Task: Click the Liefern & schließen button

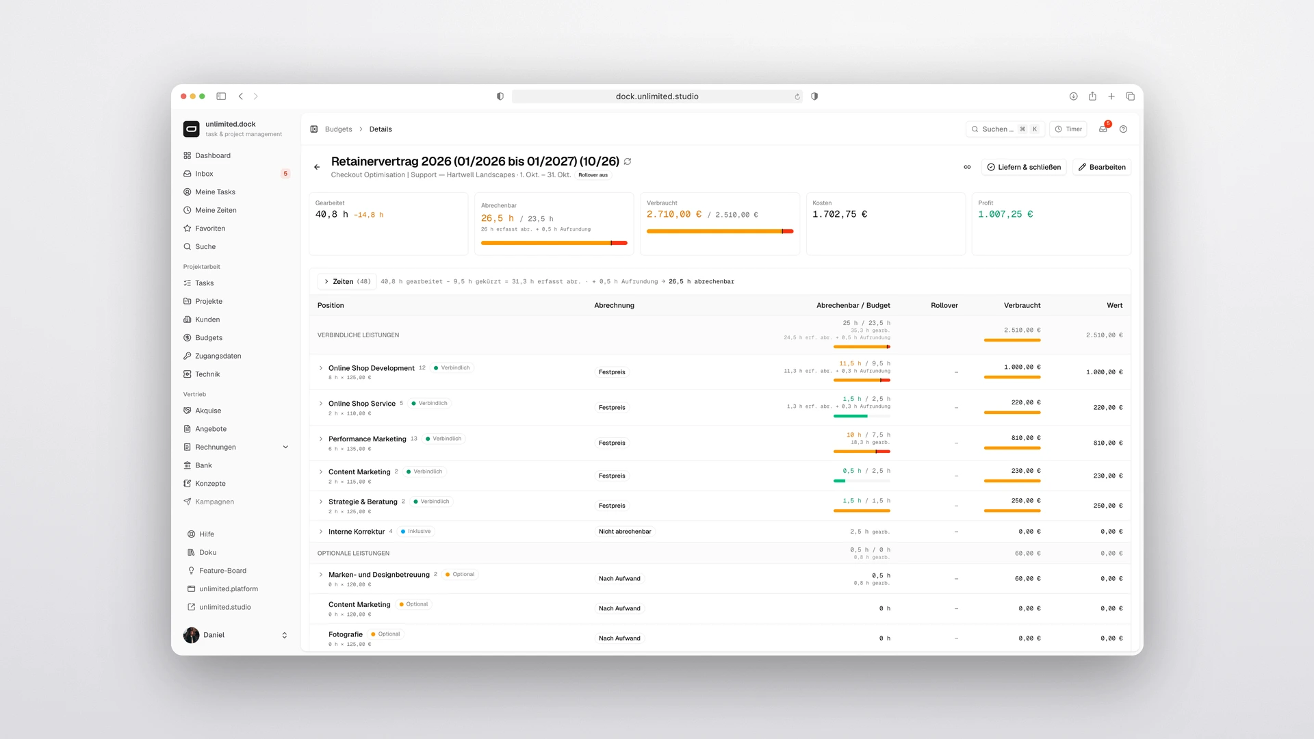Action: point(1024,167)
